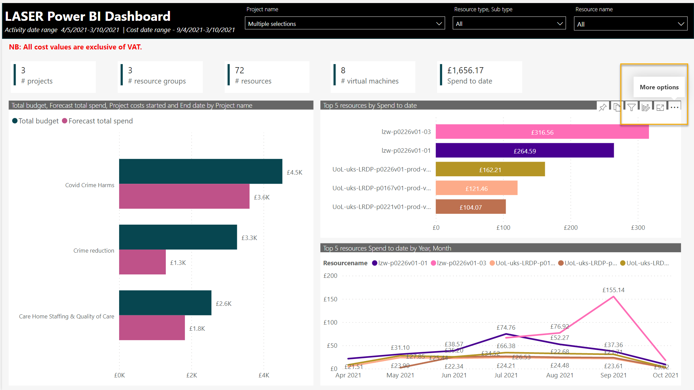The width and height of the screenshot is (694, 390).
Task: Select the Forecast total spend legend item
Action: point(98,121)
